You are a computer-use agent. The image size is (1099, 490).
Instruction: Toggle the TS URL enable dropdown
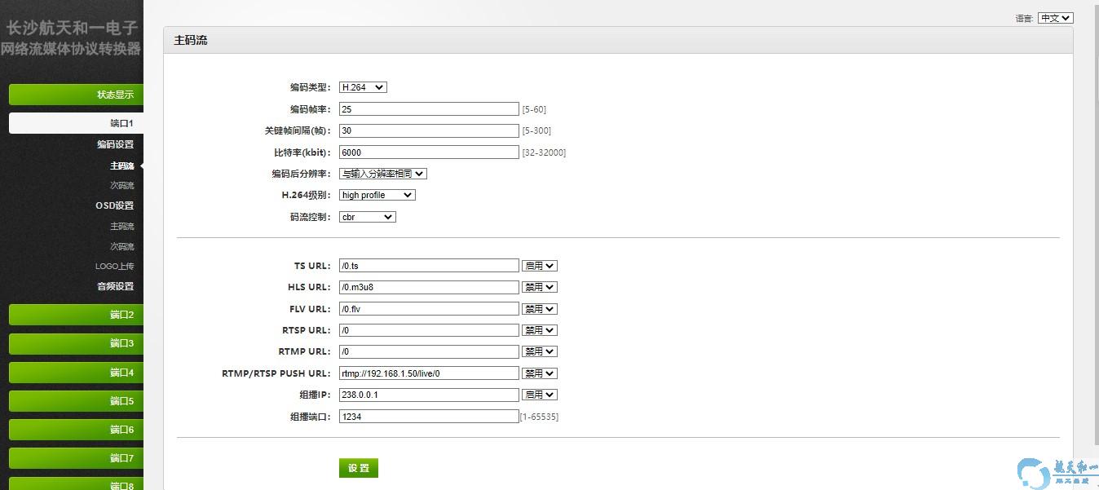[x=539, y=266]
